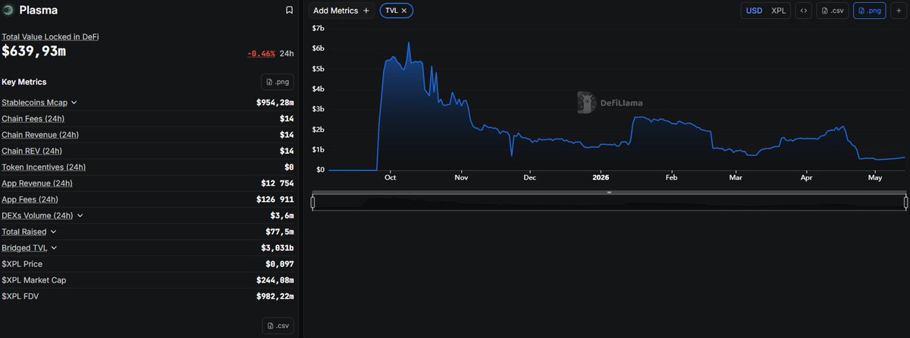Screen dimensions: 910x338
Task: Click the $XPL Market Cap row label
Action: click(34, 280)
